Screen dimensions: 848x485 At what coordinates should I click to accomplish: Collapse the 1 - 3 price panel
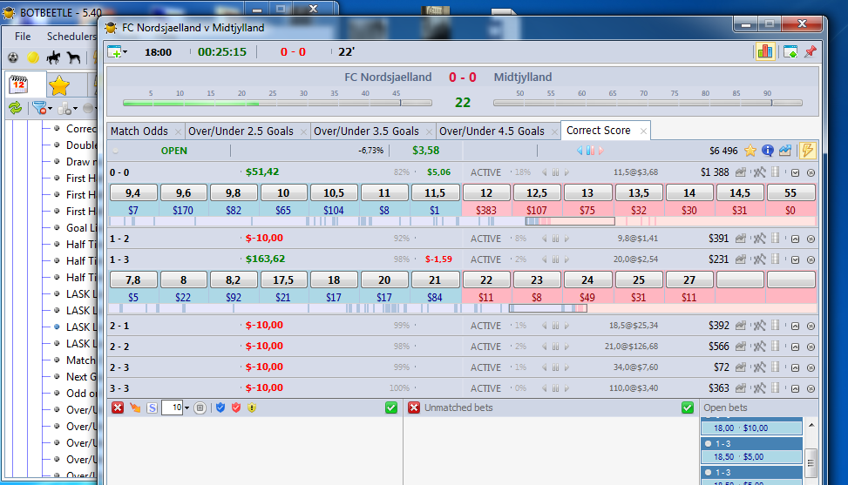click(x=795, y=259)
